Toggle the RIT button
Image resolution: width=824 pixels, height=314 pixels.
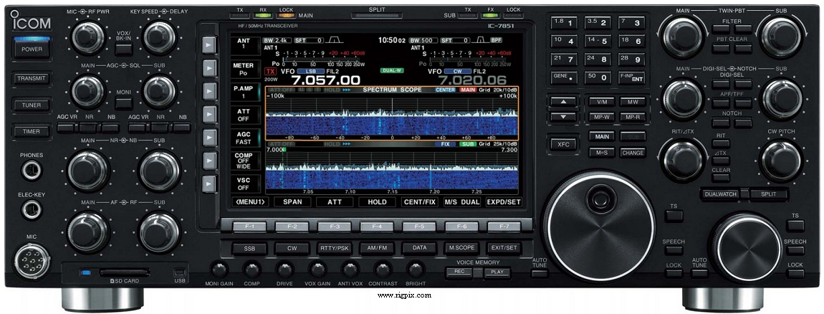click(721, 143)
